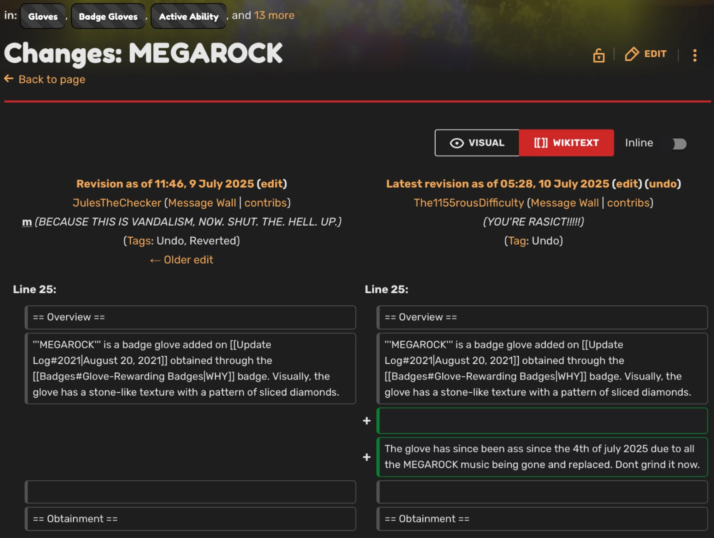Click the pencil EDIT button

645,54
